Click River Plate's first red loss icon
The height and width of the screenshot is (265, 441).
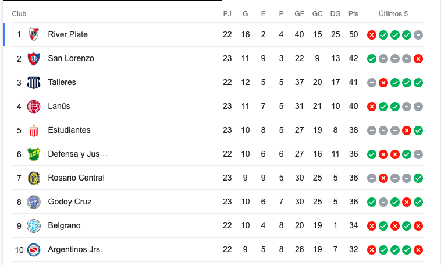pos(372,35)
